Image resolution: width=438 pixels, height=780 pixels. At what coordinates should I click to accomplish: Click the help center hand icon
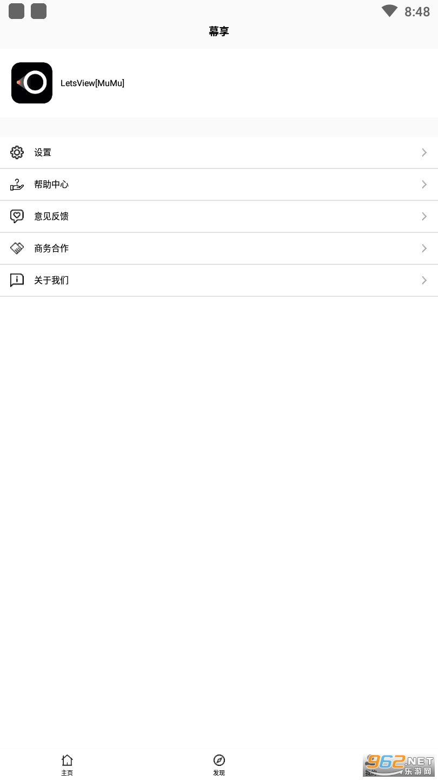pyautogui.click(x=17, y=185)
